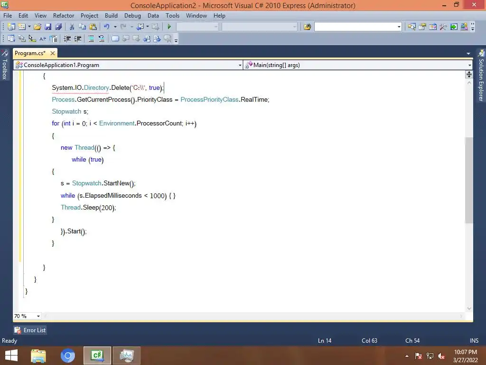This screenshot has width=486, height=365.
Task: Click the Copy toolbar icon
Action: pyautogui.click(x=82, y=27)
